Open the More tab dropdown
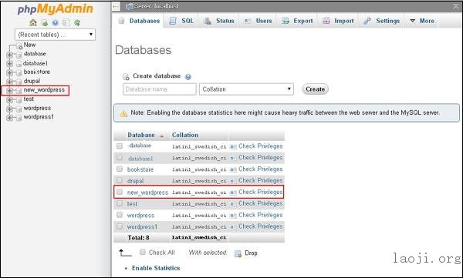This screenshot has height=278, width=463. click(422, 21)
